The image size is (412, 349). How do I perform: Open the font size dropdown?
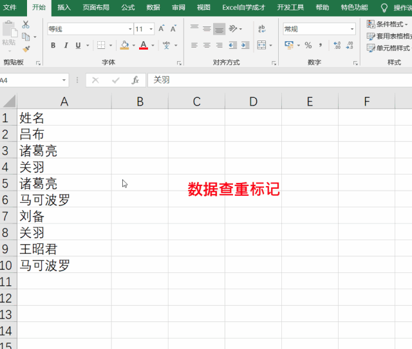click(151, 29)
